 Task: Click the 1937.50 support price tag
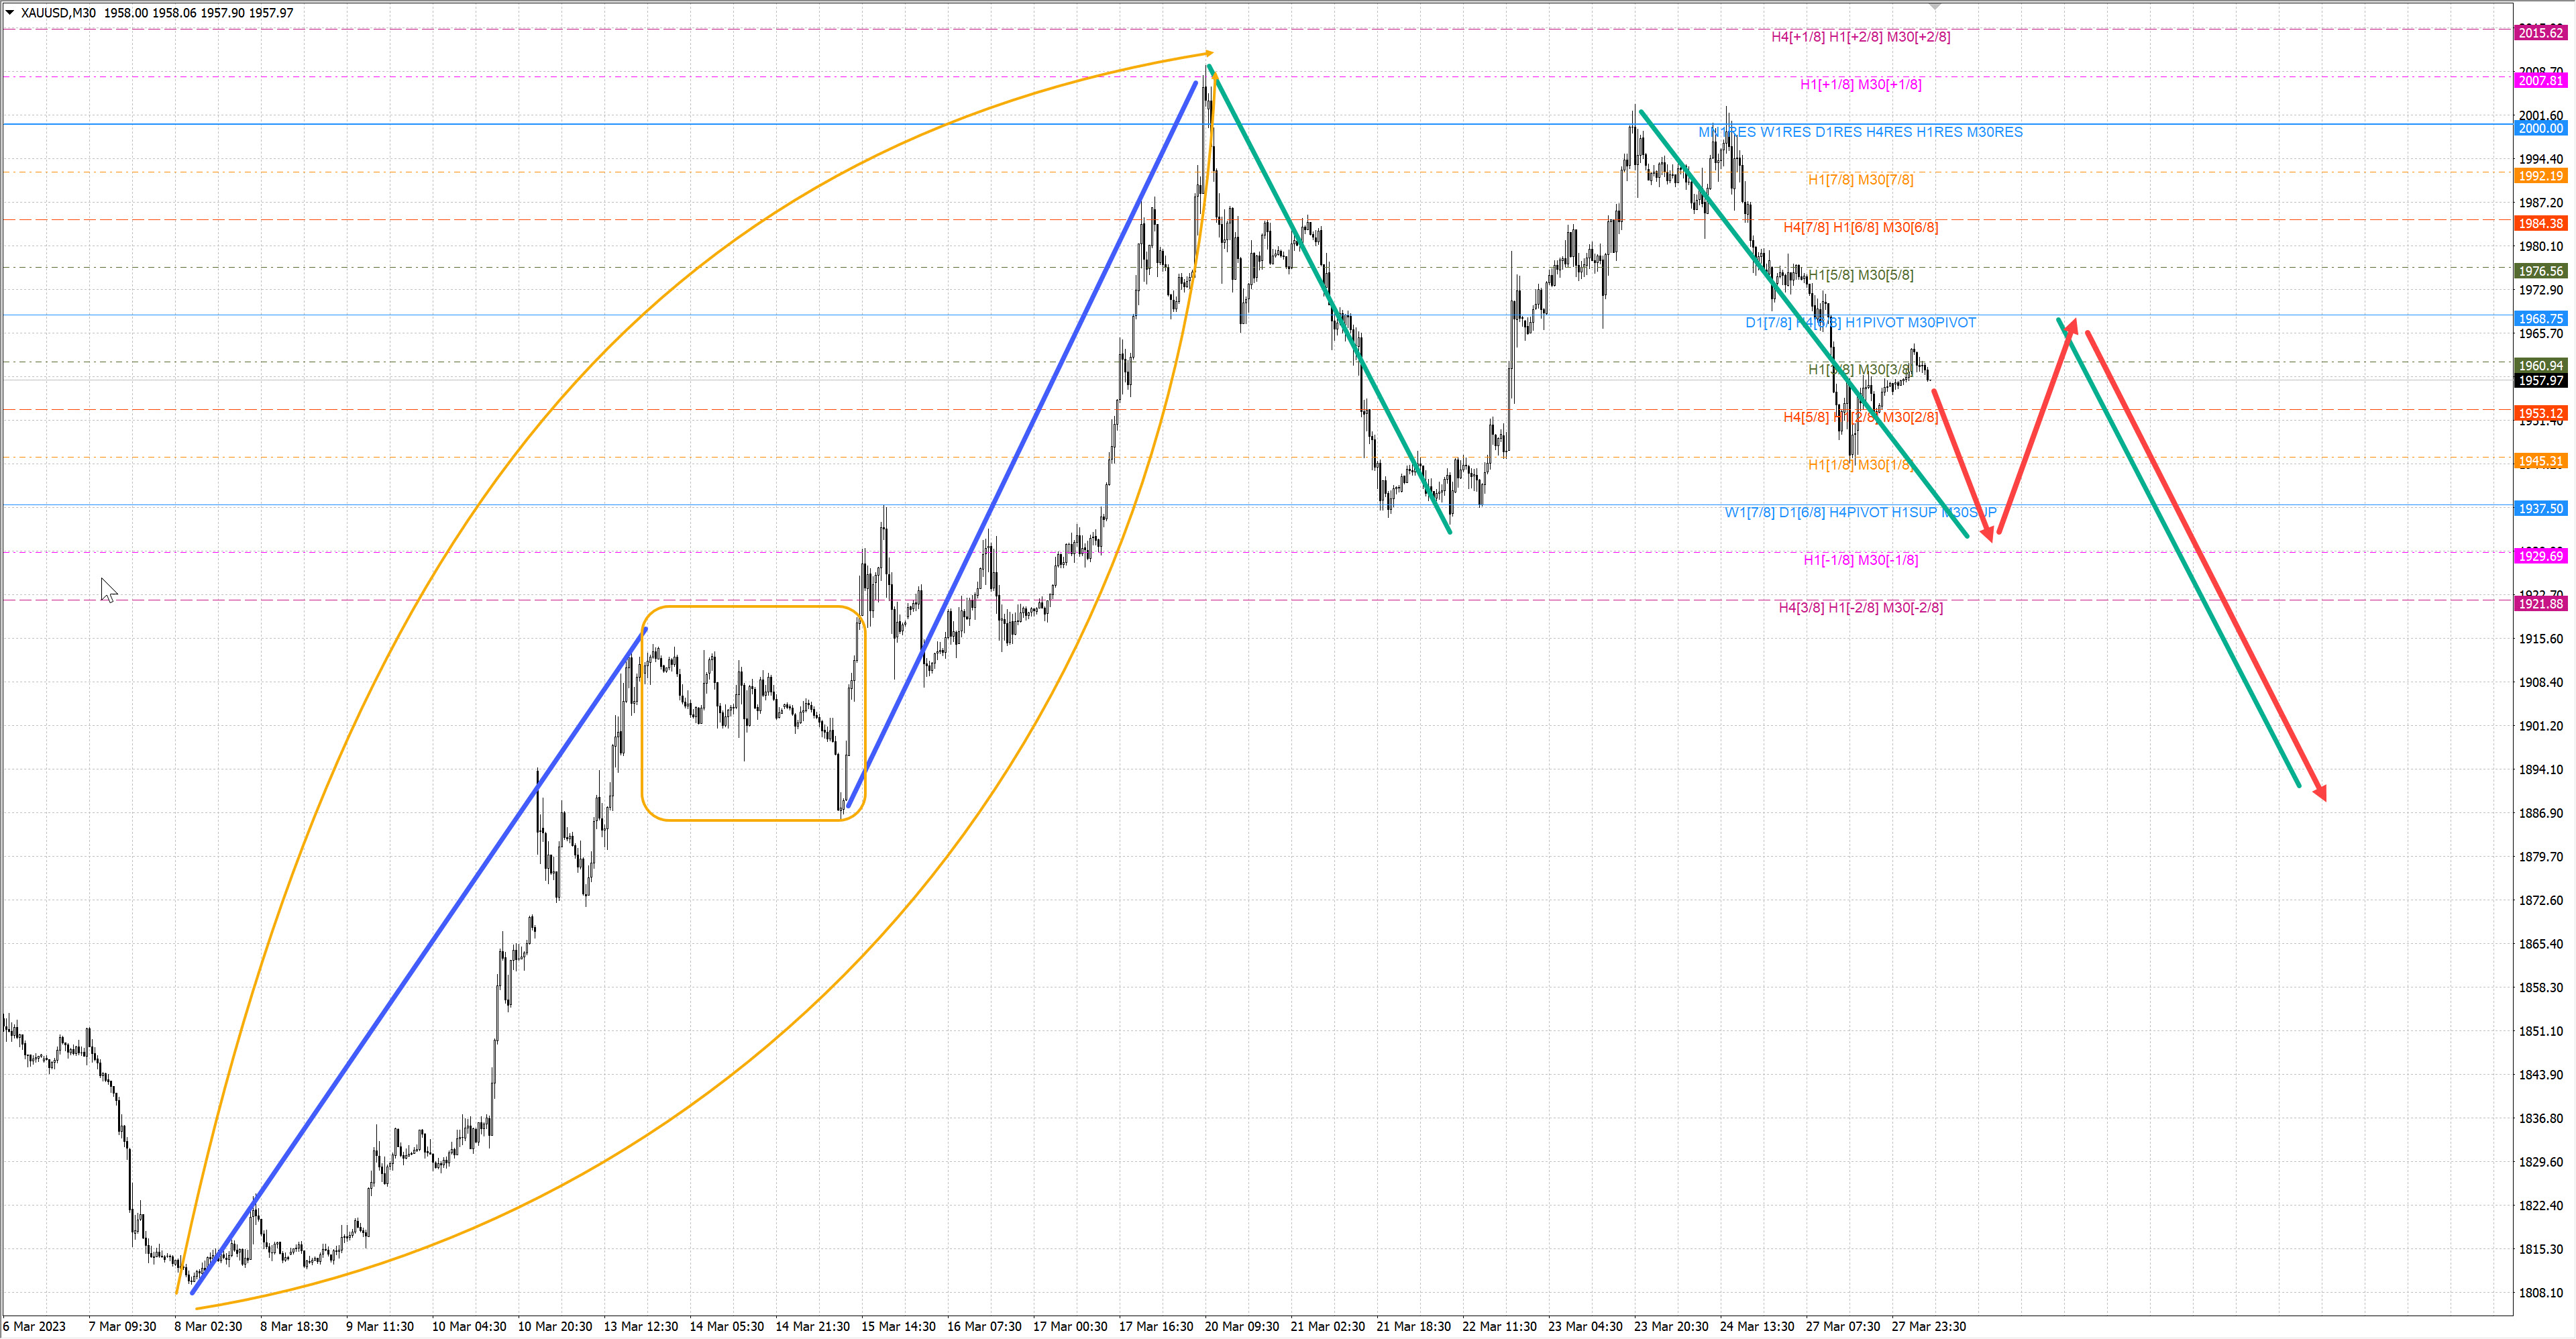coord(2541,509)
